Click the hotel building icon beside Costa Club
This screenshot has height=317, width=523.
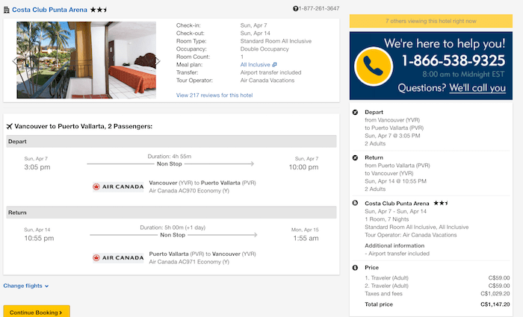coord(6,10)
